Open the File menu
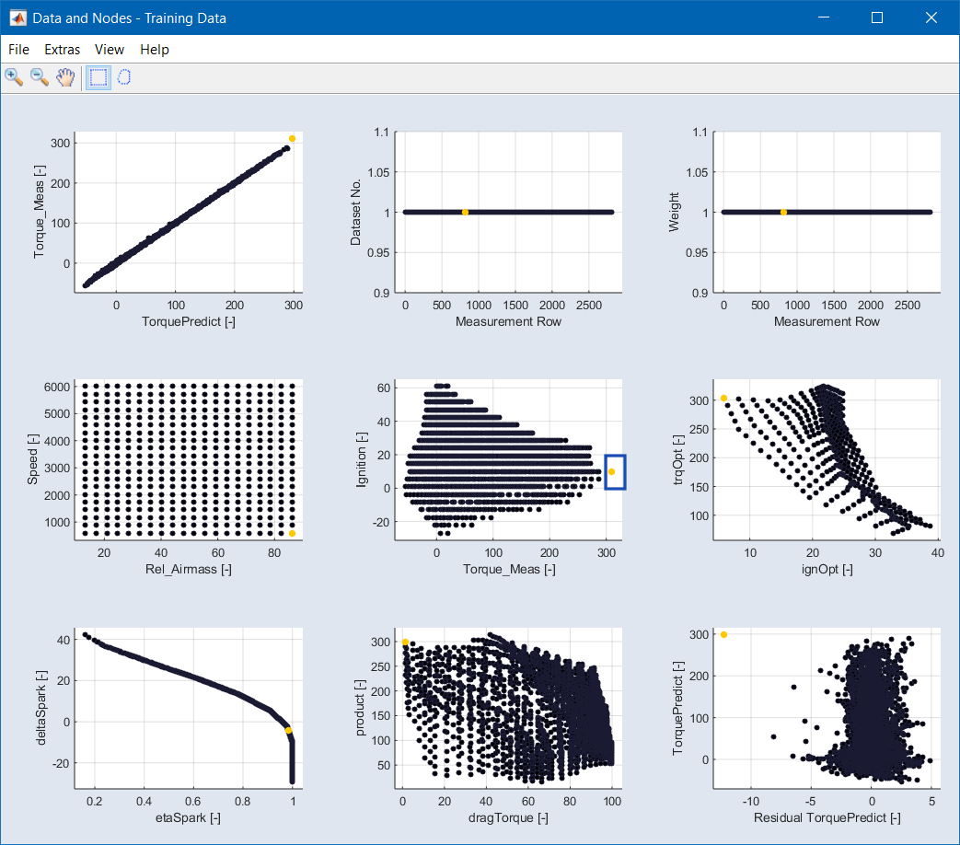The height and width of the screenshot is (845, 960). pyautogui.click(x=18, y=50)
